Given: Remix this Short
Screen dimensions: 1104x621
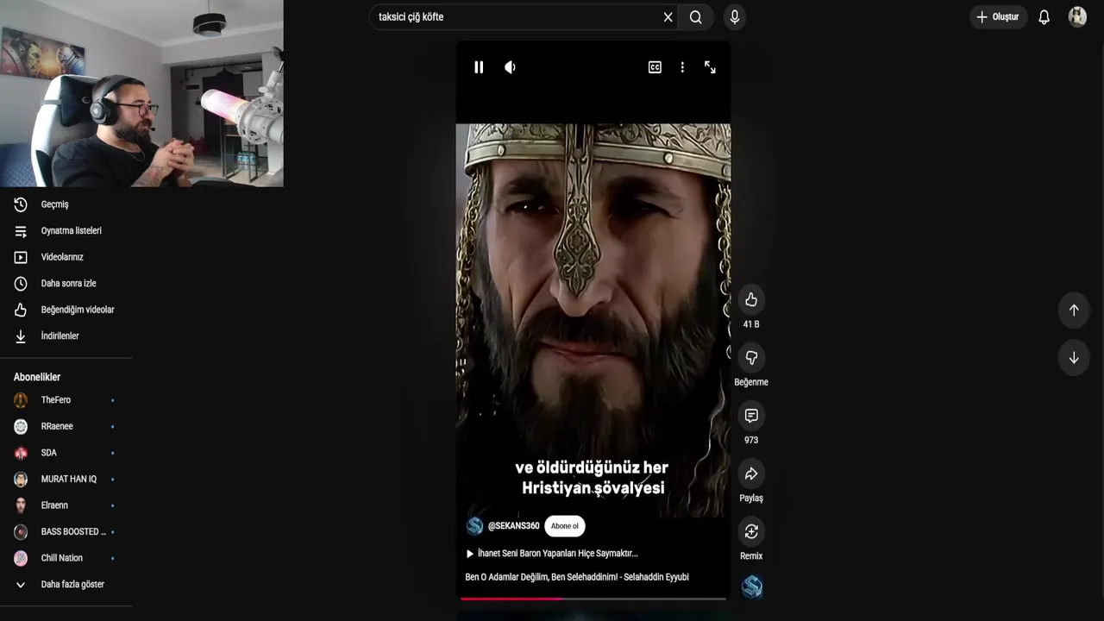Looking at the screenshot, I should 751,531.
